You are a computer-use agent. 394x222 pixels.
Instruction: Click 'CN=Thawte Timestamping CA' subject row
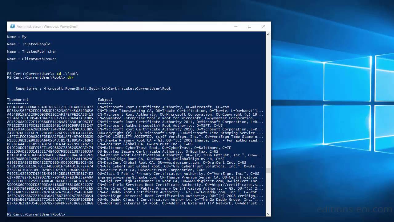pos(180,111)
